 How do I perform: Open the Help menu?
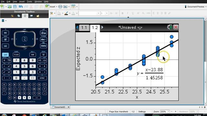(x=46, y=2)
